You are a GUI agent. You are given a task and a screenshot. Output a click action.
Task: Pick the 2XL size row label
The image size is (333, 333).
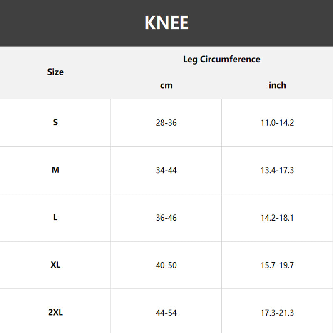55,312
